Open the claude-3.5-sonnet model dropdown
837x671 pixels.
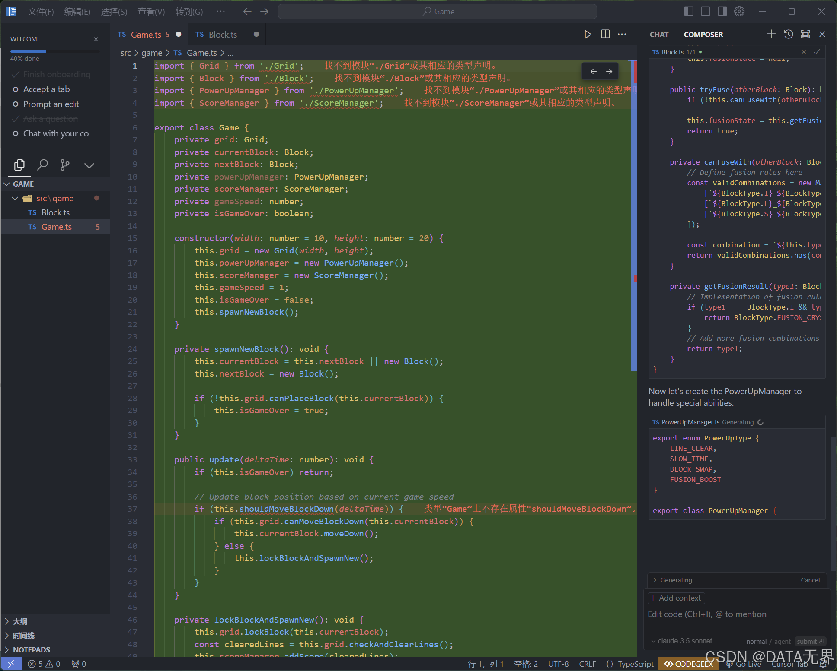(x=682, y=641)
